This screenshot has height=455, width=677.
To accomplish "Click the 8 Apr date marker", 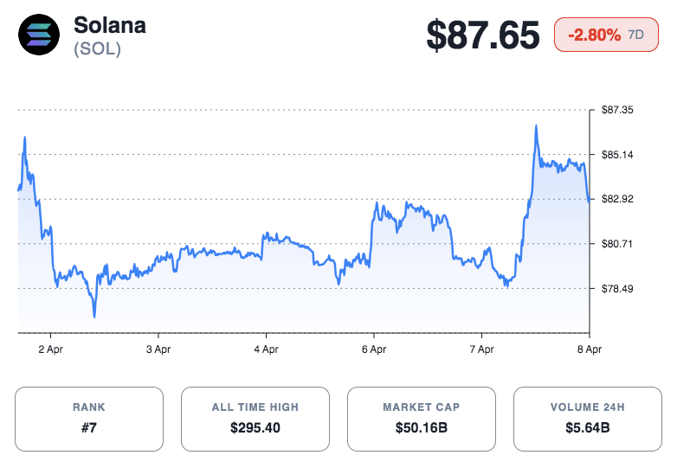I will point(589,349).
